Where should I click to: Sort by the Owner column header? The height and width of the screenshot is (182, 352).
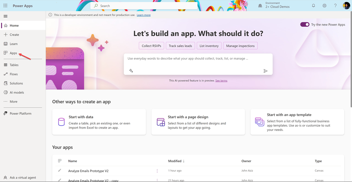click(x=246, y=161)
